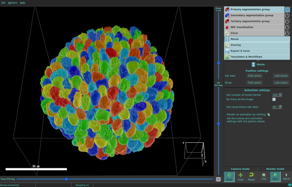Increase the number of movie frames
The height and width of the screenshot is (187, 292).
pos(281,94)
